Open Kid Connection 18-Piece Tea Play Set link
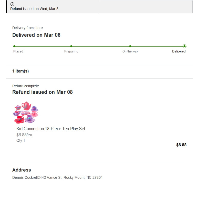Image resolution: width=205 pixels, height=197 pixels. [51, 129]
